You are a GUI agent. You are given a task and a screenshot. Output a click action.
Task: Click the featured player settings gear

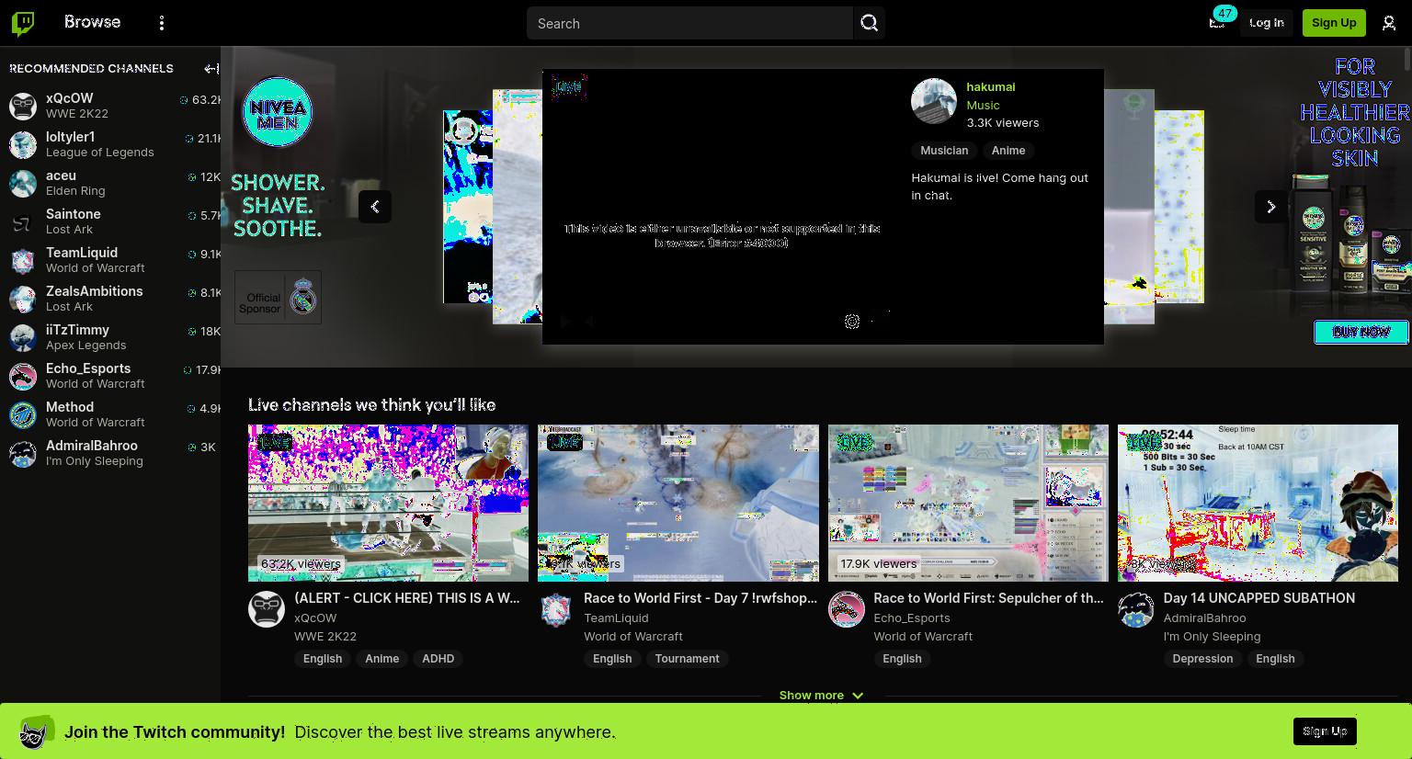(852, 321)
